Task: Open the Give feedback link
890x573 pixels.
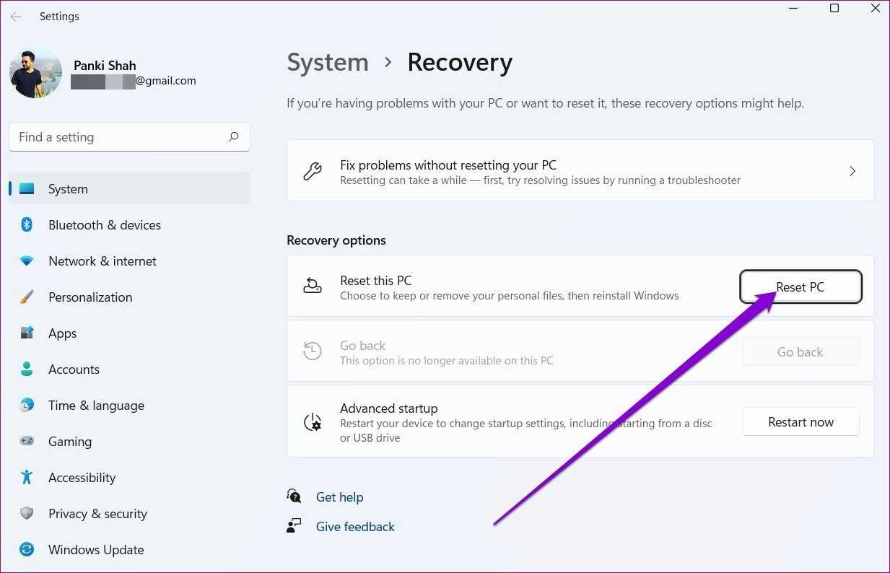Action: click(x=355, y=527)
